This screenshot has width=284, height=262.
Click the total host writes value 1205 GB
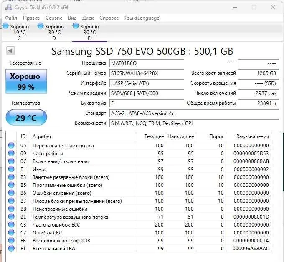click(258, 73)
